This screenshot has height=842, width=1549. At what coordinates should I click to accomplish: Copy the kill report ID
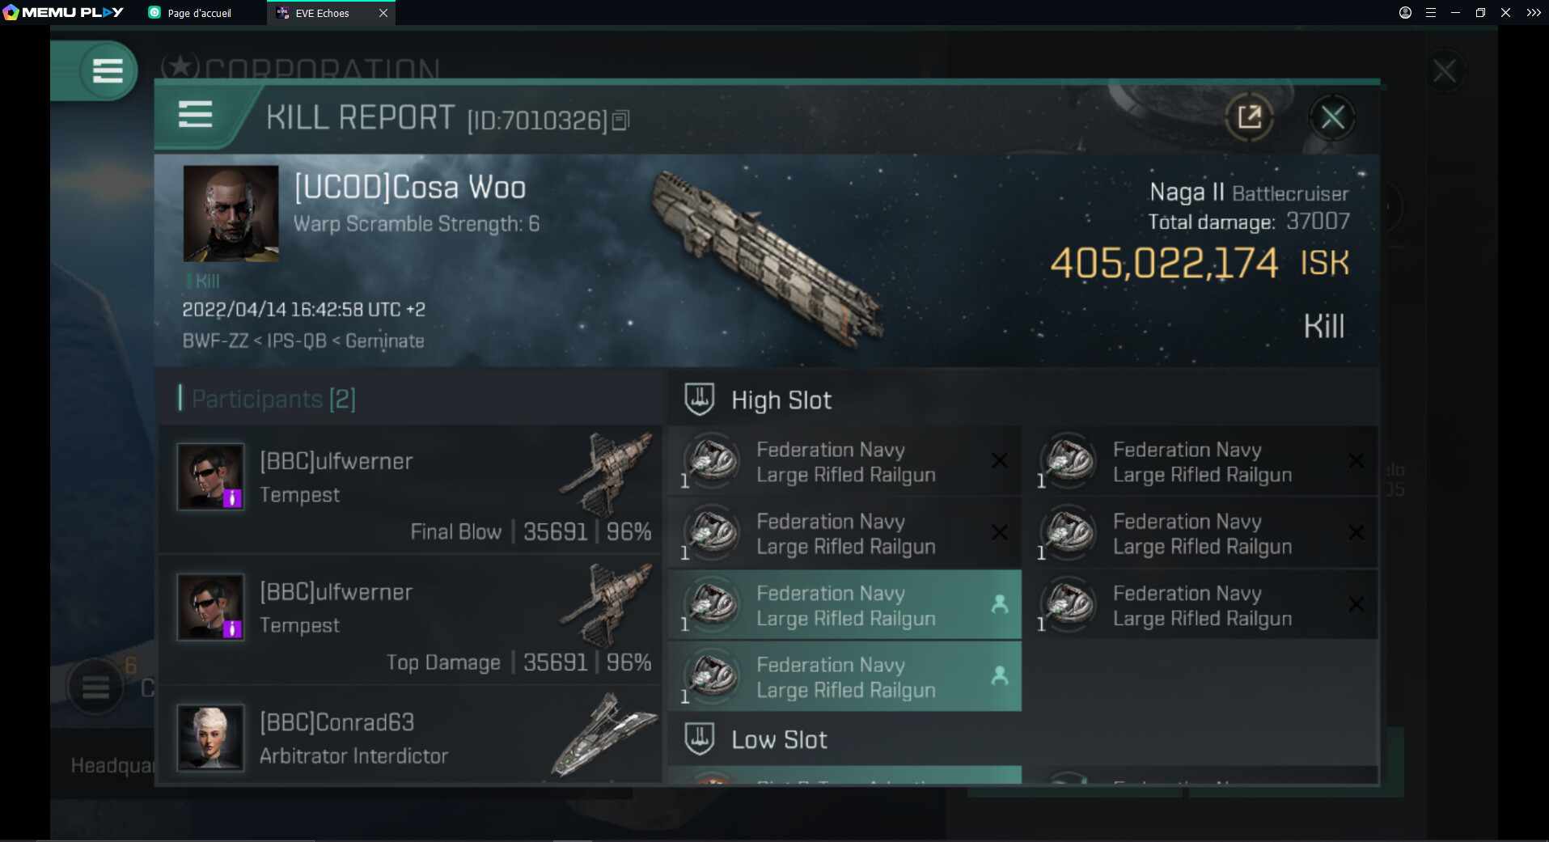620,121
